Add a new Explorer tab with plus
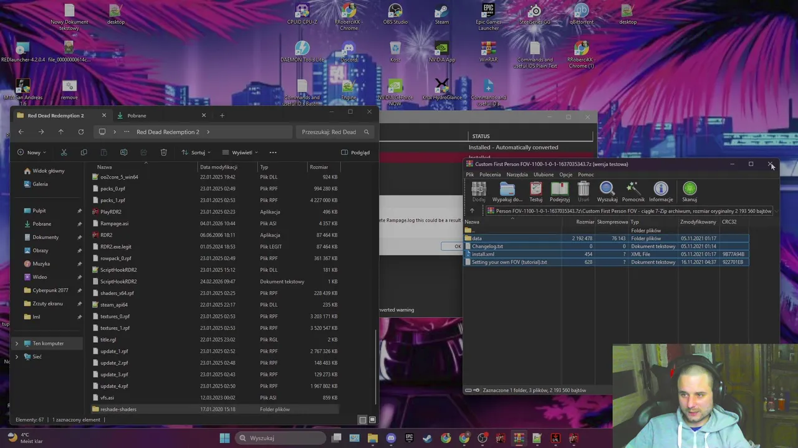Screen dimensions: 798x448 (x=222, y=115)
